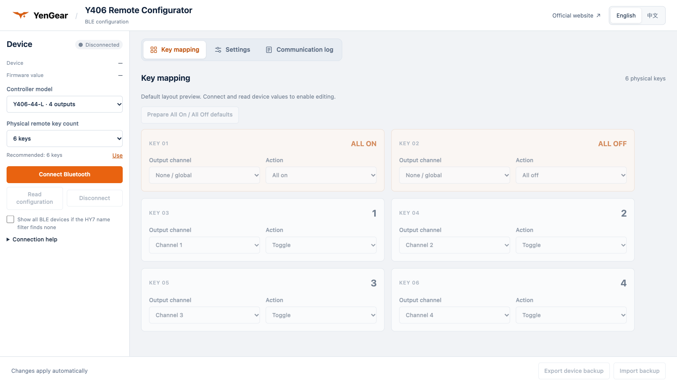Open the Communication log tab
Viewport: 677px width, 385px height.
(x=299, y=50)
